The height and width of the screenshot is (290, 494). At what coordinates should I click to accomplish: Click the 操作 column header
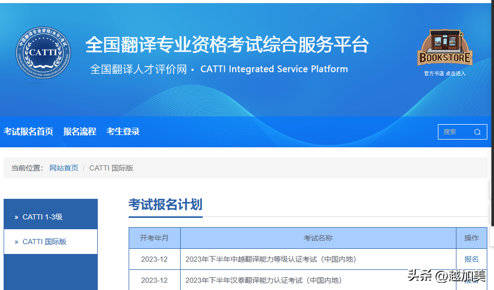[x=472, y=238]
